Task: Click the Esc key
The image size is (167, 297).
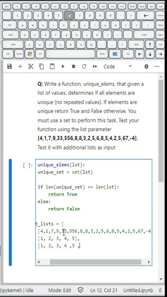Action: coord(7,7)
